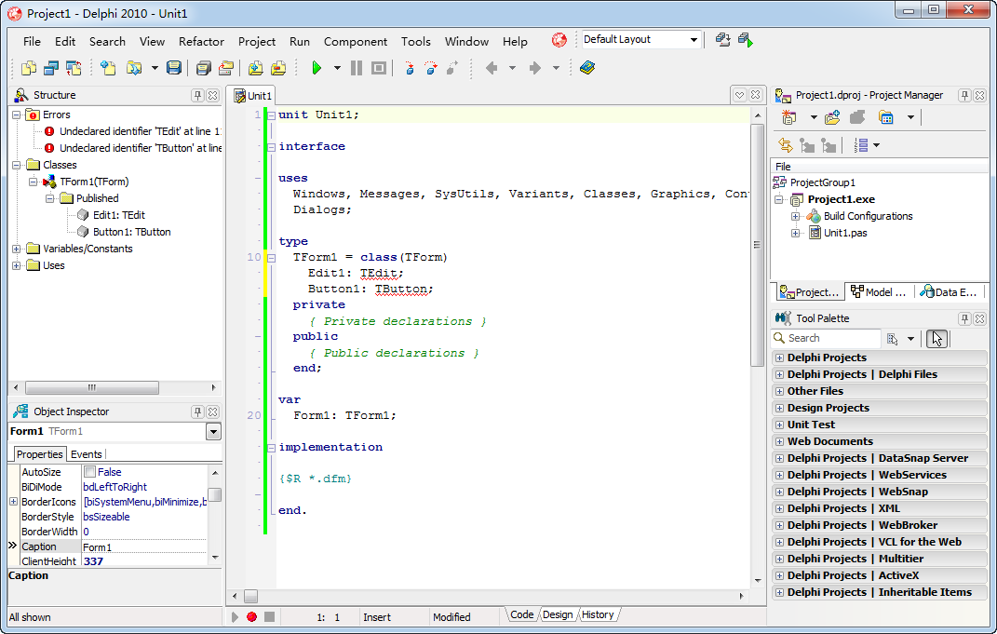Open the Default Layout dropdown
This screenshot has height=634, width=997.
coord(694,40)
